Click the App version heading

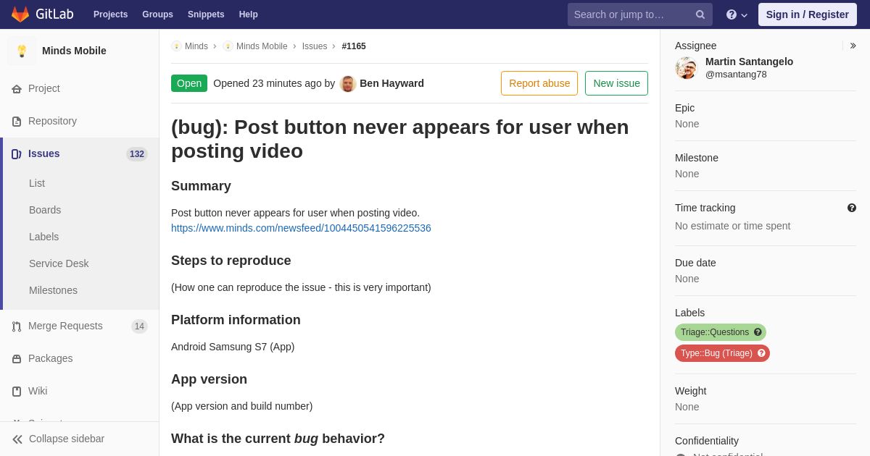(x=209, y=379)
